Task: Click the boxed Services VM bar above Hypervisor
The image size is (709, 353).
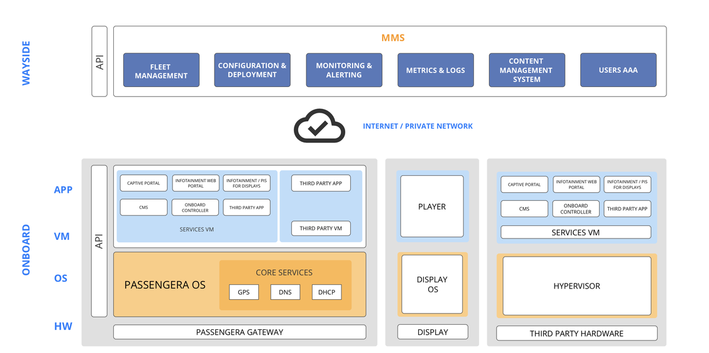Action: tap(576, 232)
